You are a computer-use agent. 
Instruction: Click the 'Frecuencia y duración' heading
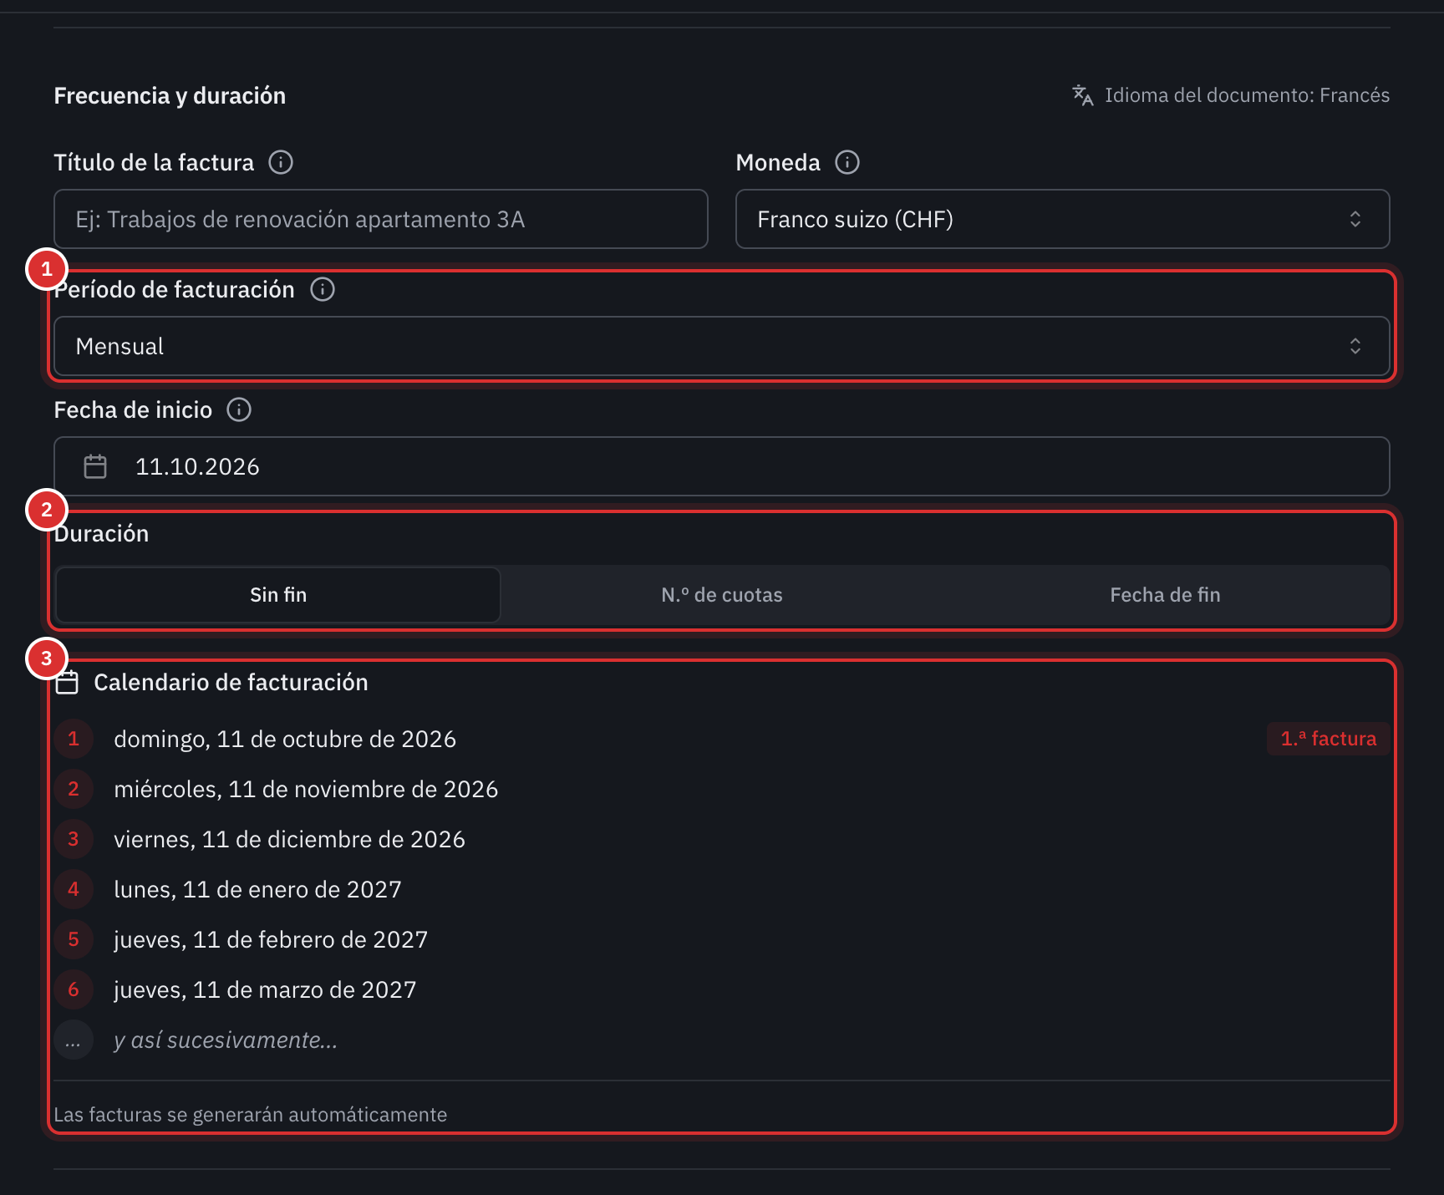[170, 95]
